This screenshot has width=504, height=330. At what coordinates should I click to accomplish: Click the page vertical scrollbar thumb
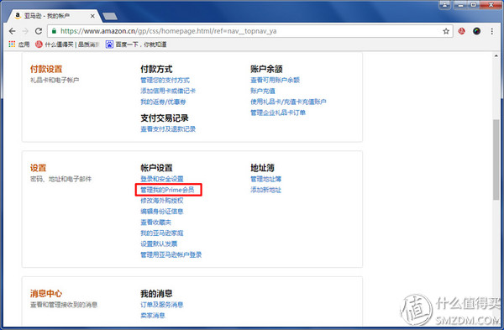pyautogui.click(x=496, y=160)
